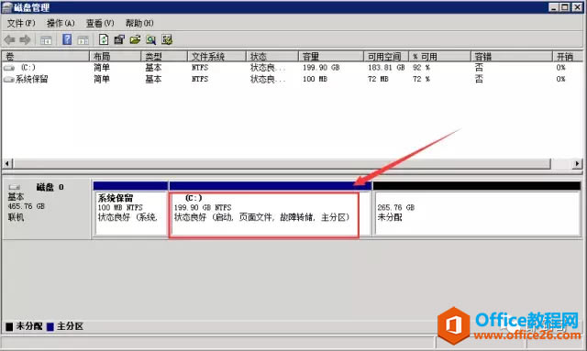The height and width of the screenshot is (351, 587).
Task: Click the 92 % available cell
Action: tap(421, 68)
